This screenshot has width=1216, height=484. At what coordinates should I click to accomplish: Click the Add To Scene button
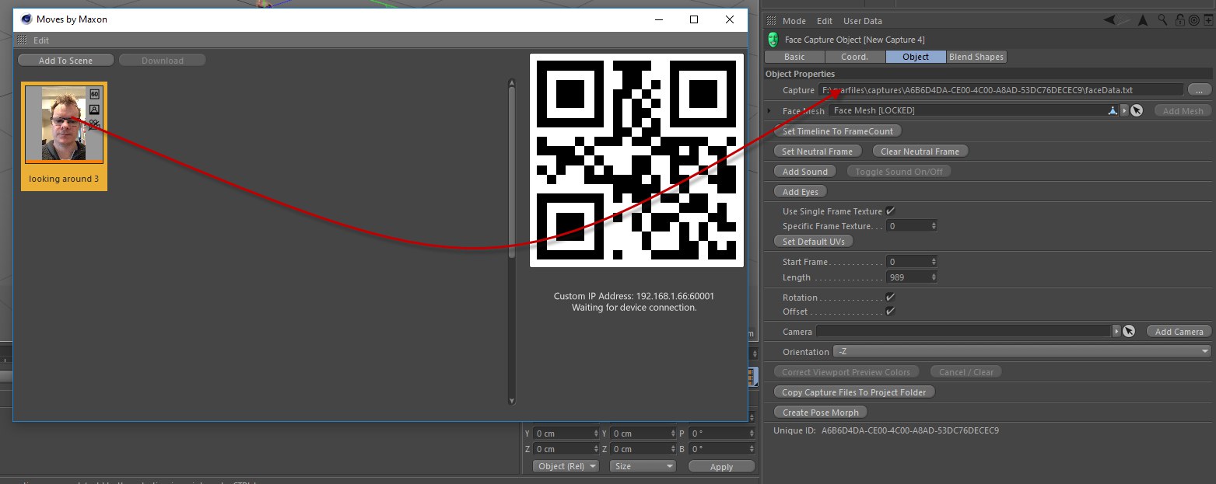(66, 61)
